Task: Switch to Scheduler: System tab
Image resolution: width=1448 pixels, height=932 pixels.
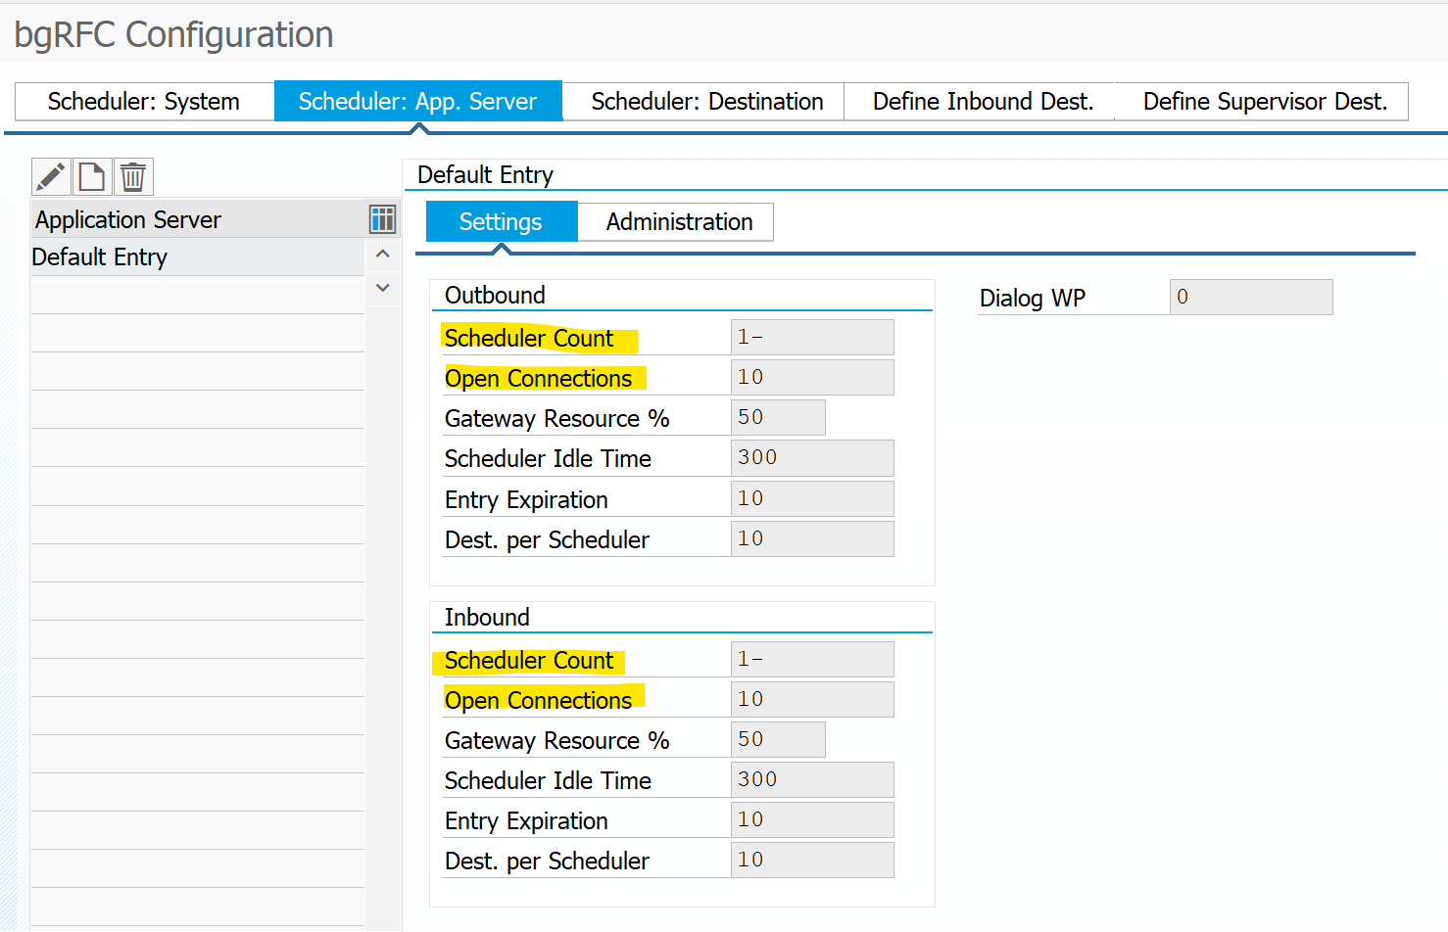Action: 144,102
